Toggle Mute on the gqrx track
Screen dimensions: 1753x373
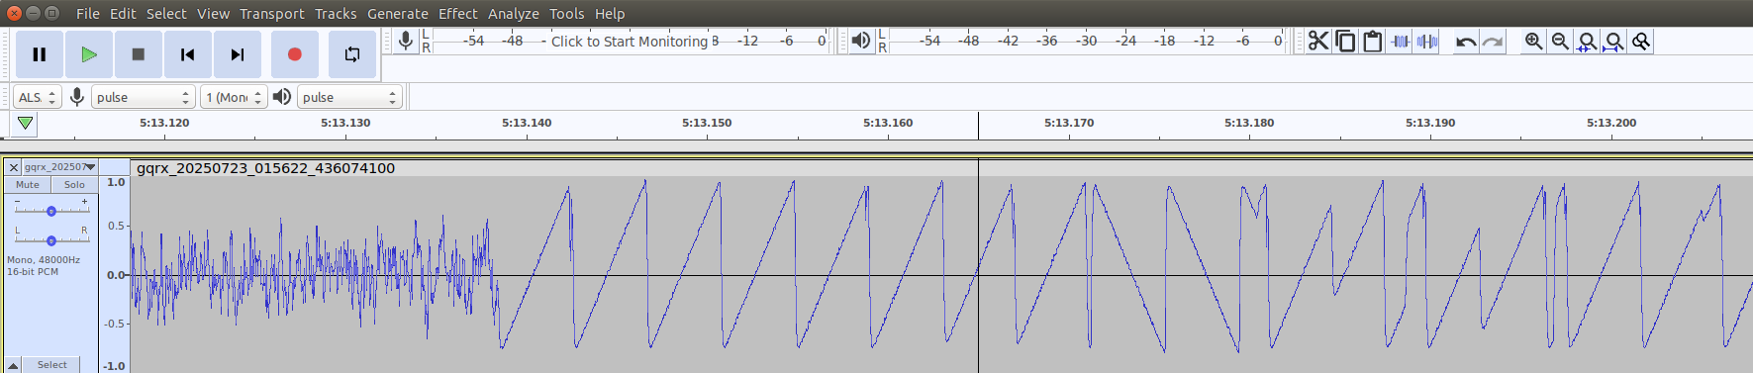tap(28, 185)
